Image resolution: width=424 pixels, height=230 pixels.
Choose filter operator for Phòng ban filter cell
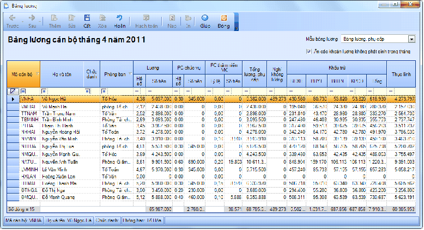coord(104,91)
